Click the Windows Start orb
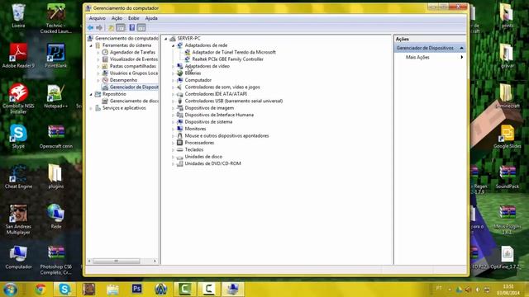Image resolution: width=529 pixels, height=297 pixels. [x=10, y=290]
